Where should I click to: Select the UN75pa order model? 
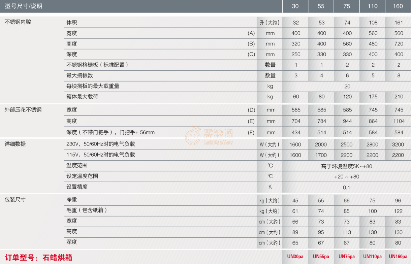pyautogui.click(x=347, y=257)
